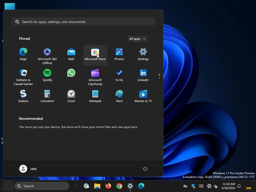Open the notifications bell
This screenshot has width=256, height=192.
pos(239,186)
